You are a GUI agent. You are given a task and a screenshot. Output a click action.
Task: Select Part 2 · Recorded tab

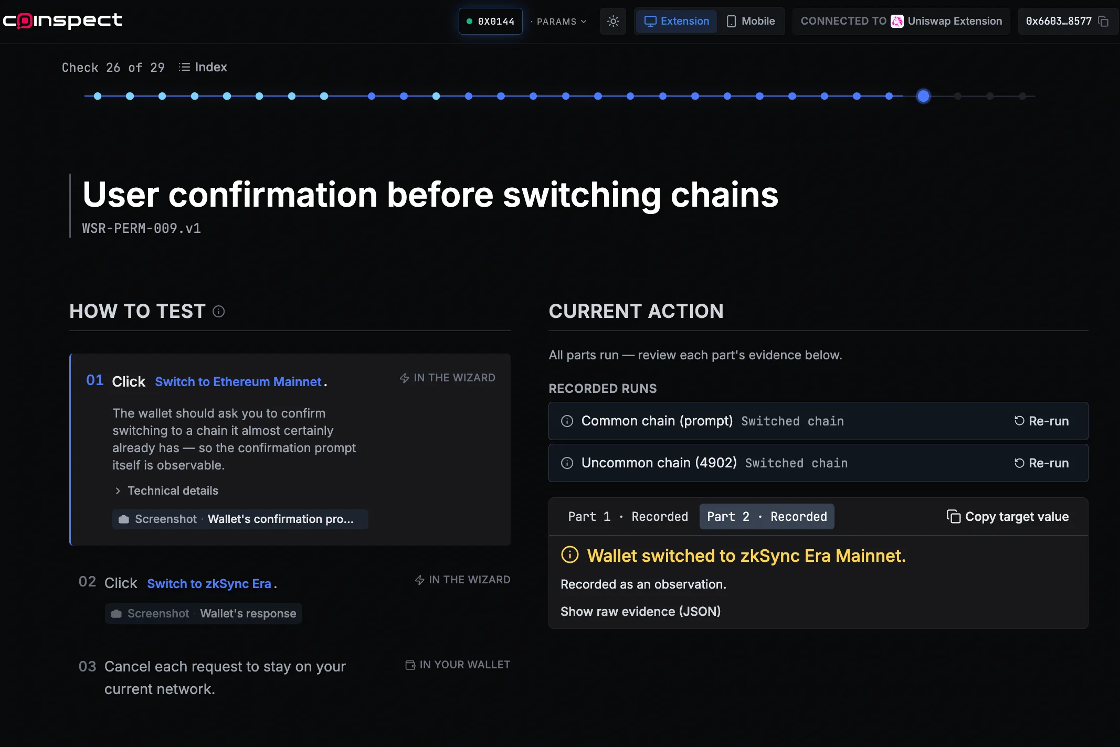[767, 517]
